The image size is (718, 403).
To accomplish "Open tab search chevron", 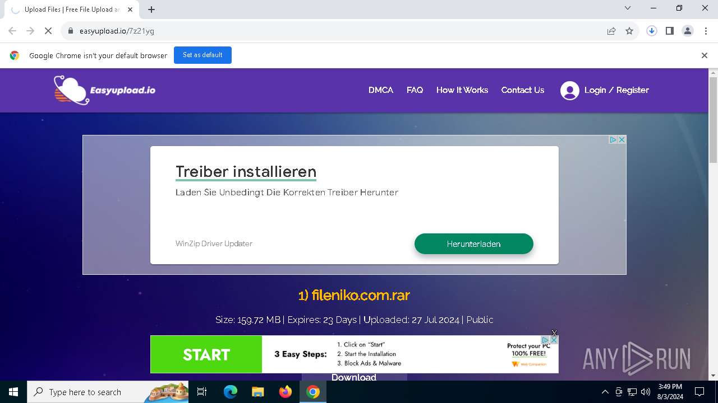I will (628, 8).
